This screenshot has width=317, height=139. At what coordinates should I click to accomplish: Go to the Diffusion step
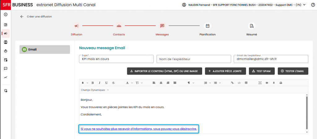pos(77,29)
